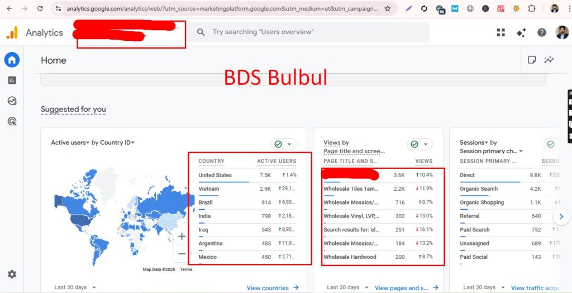Select India country row

[247, 216]
